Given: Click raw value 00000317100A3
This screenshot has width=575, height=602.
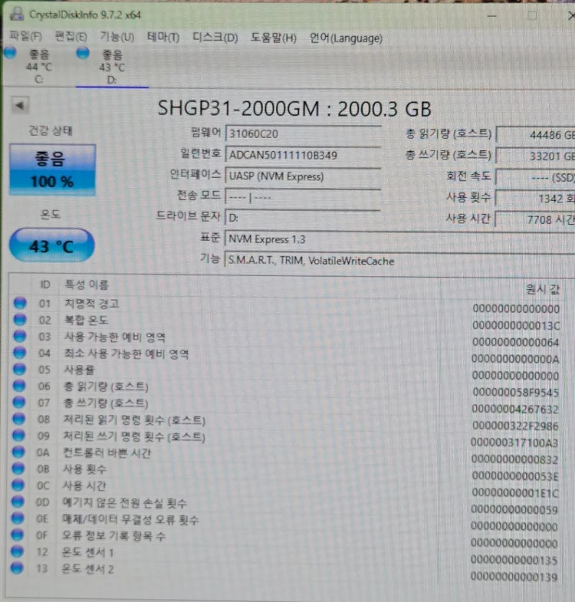Looking at the screenshot, I should point(514,442).
